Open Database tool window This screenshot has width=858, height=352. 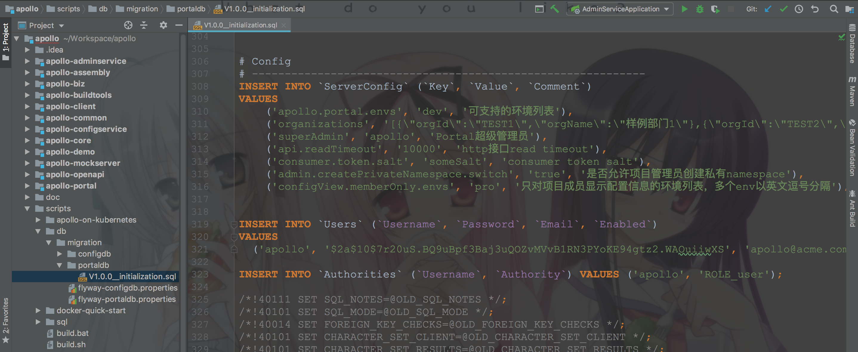tap(852, 44)
